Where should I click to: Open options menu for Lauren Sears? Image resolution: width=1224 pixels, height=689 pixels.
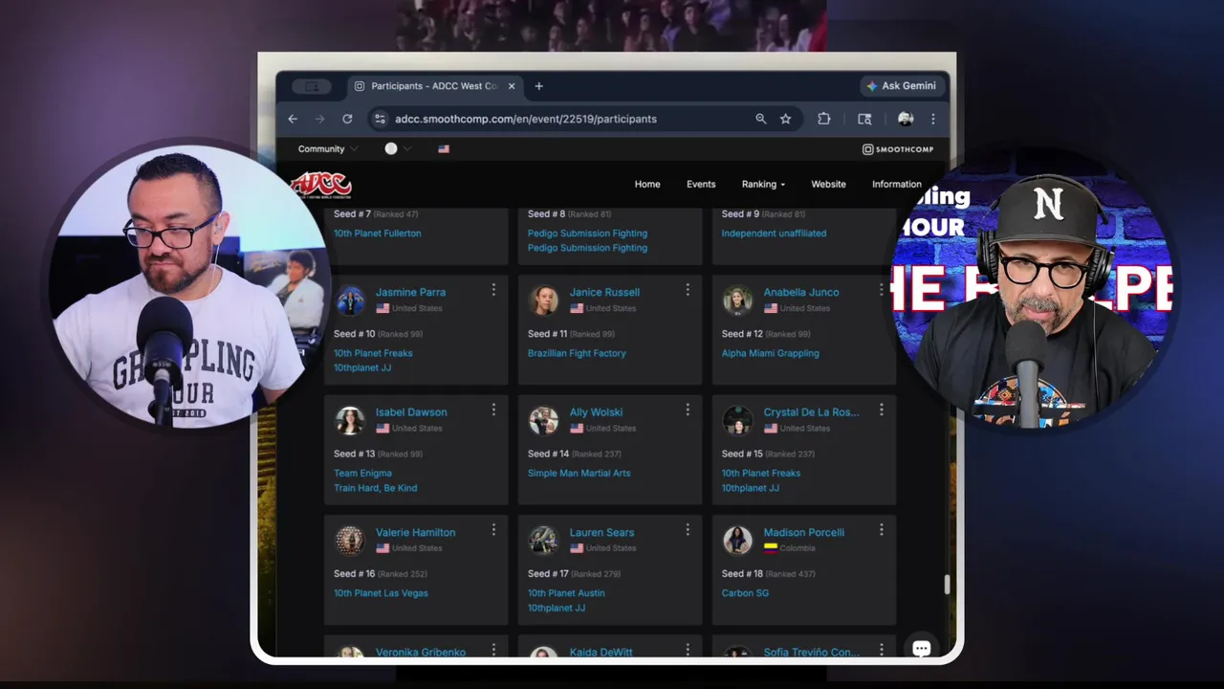pos(687,529)
